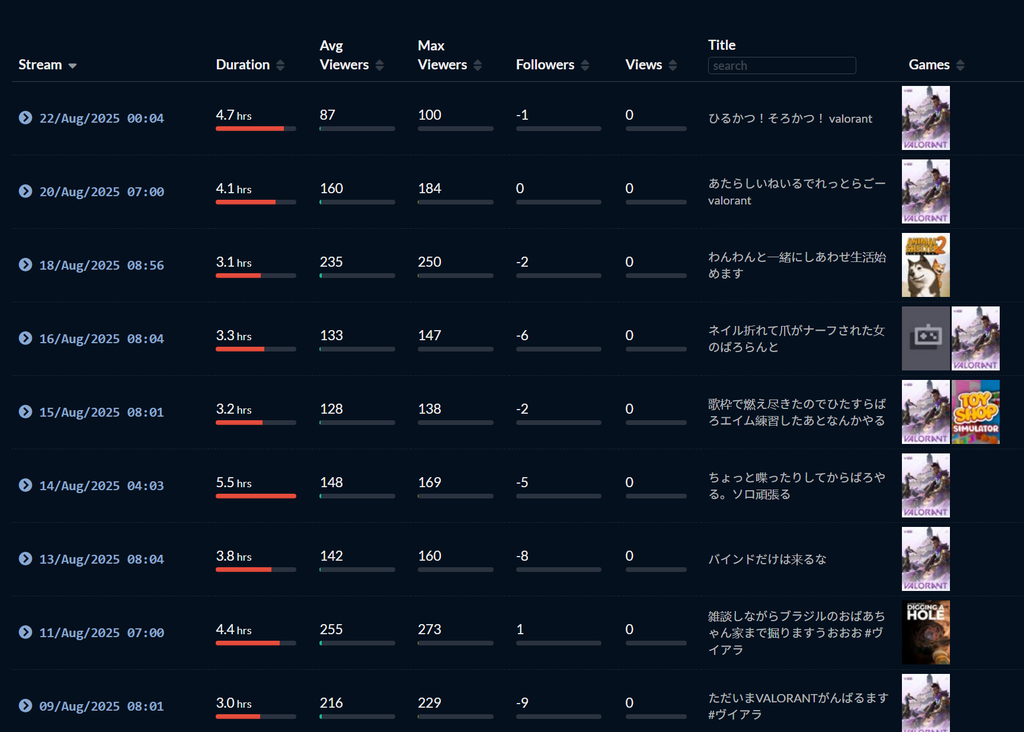Open the generic gamepad placeholder game thumbnail

[x=926, y=338]
